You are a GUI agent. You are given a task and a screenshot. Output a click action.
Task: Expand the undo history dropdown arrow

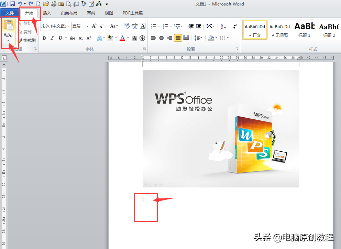pos(25,4)
